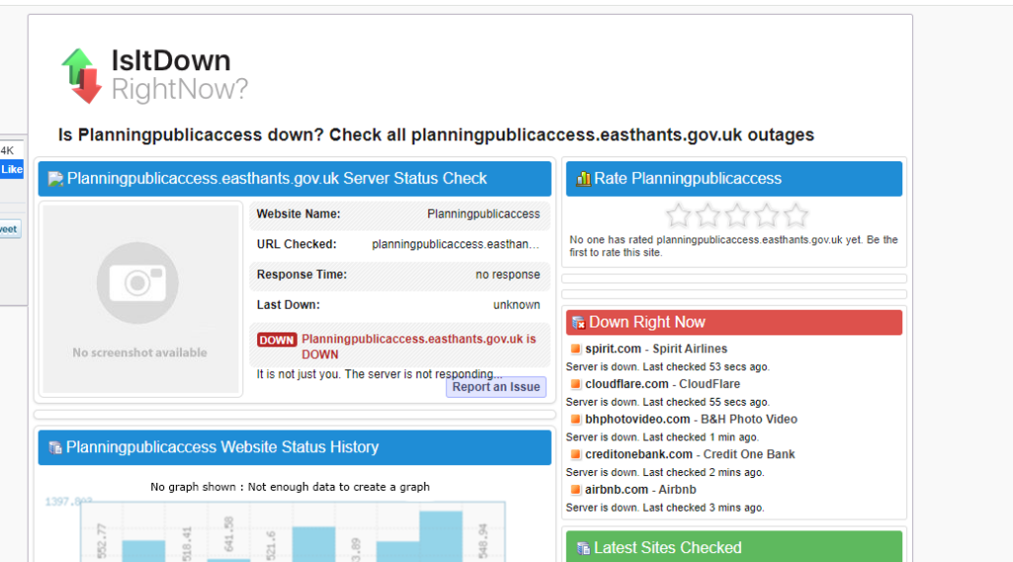Click the Facebook Like button
Screen dimensions: 1013x562
click(11, 169)
